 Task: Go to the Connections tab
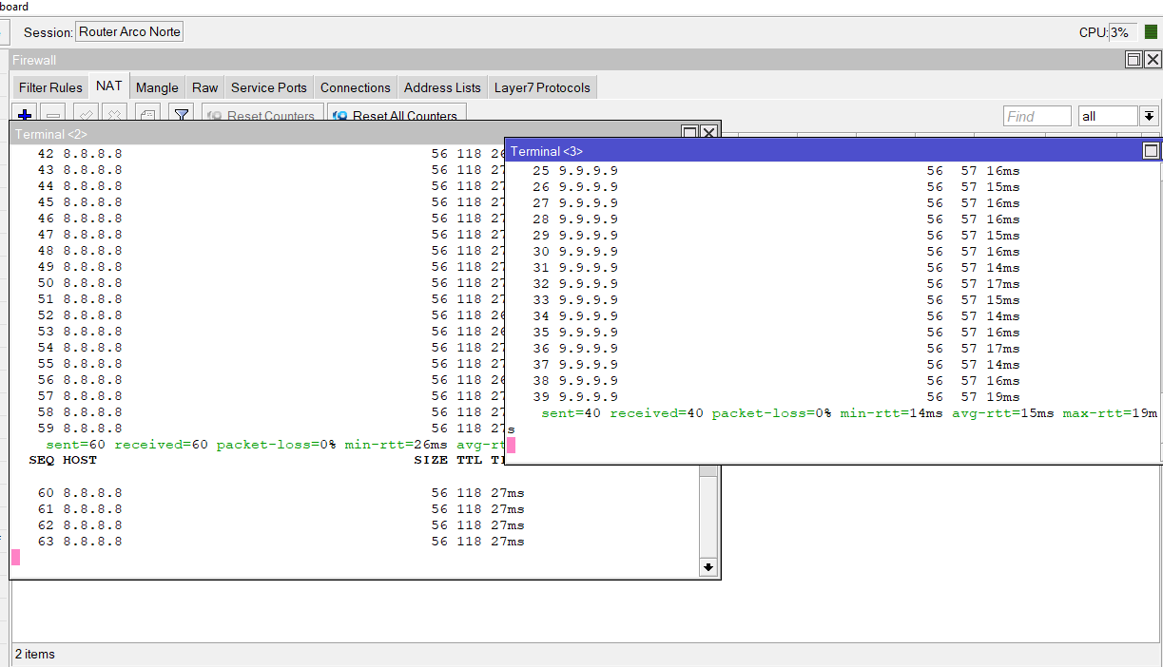[356, 87]
